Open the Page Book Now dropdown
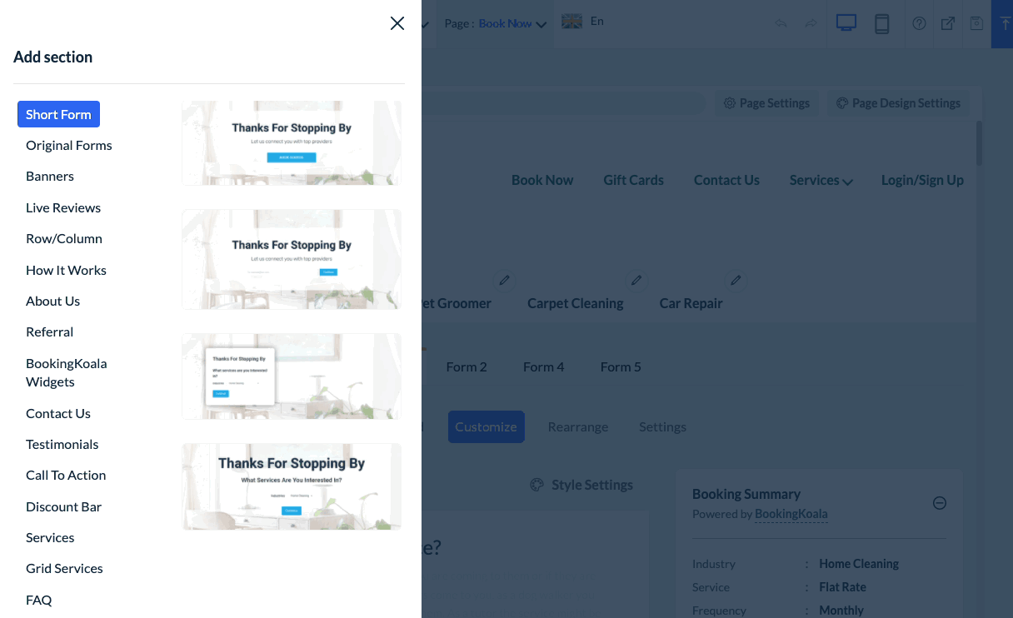This screenshot has height=618, width=1013. [496, 23]
